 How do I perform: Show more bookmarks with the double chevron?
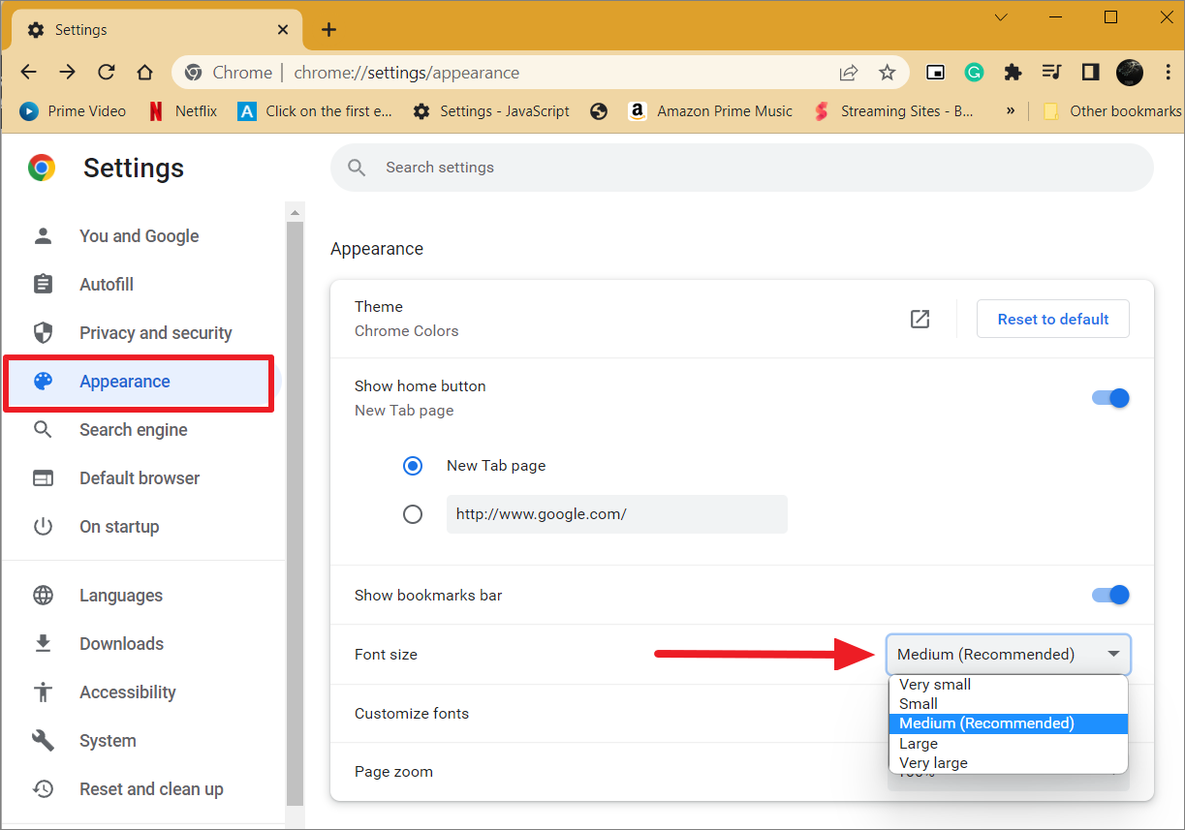(1011, 110)
